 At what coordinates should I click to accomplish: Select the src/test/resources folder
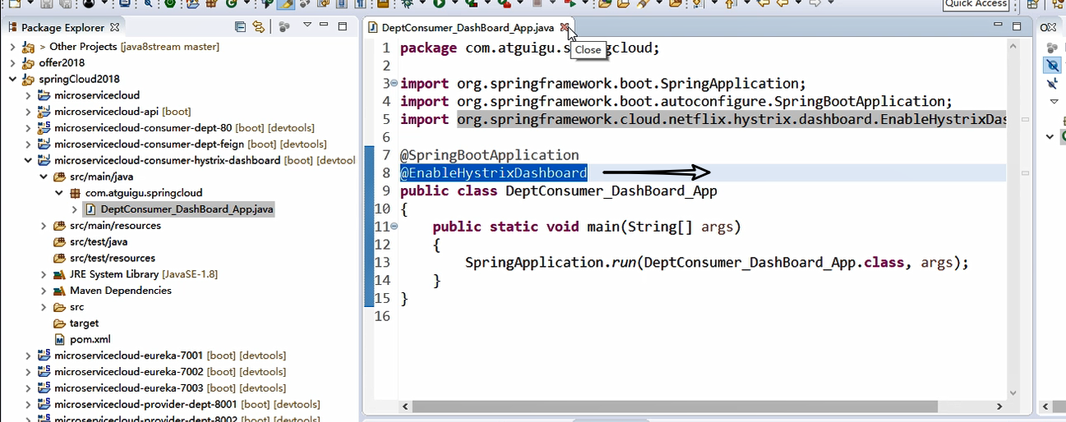[x=113, y=258]
